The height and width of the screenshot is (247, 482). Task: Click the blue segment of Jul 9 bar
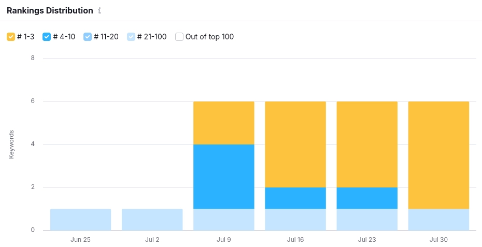[223, 177]
